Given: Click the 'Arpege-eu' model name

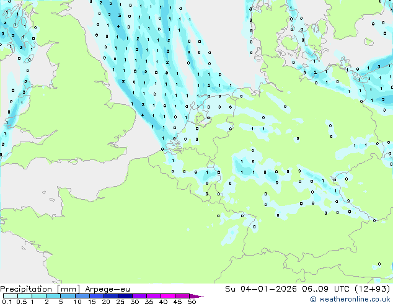Looking at the screenshot, I should (107, 289).
